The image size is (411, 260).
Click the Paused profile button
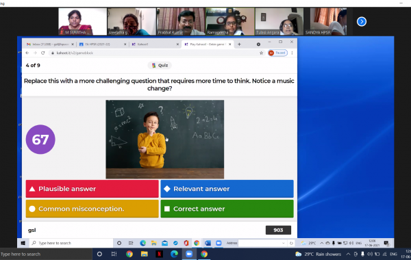point(277,53)
